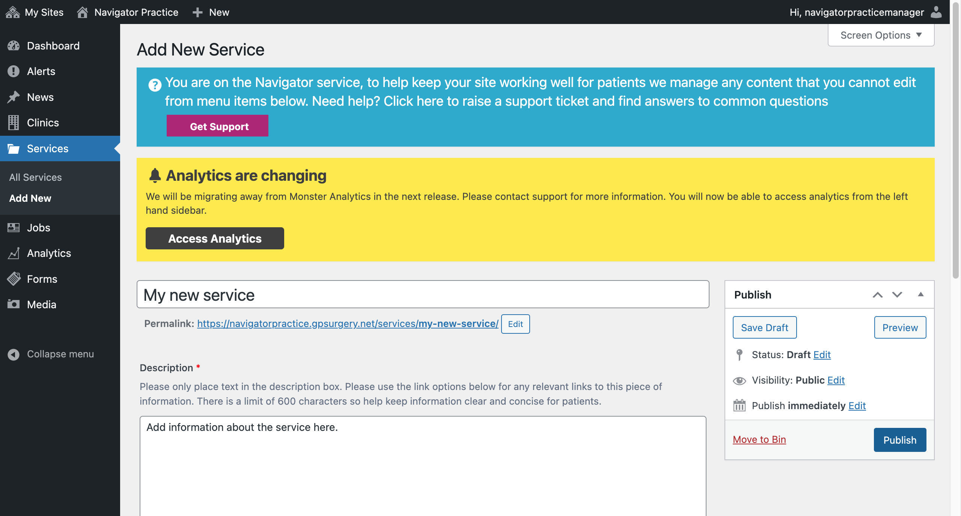This screenshot has height=516, width=961.
Task: Open Alerts in the sidebar
Action: [60, 71]
